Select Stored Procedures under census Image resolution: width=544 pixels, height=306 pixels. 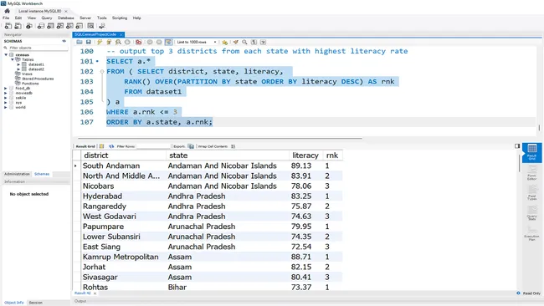(38, 79)
